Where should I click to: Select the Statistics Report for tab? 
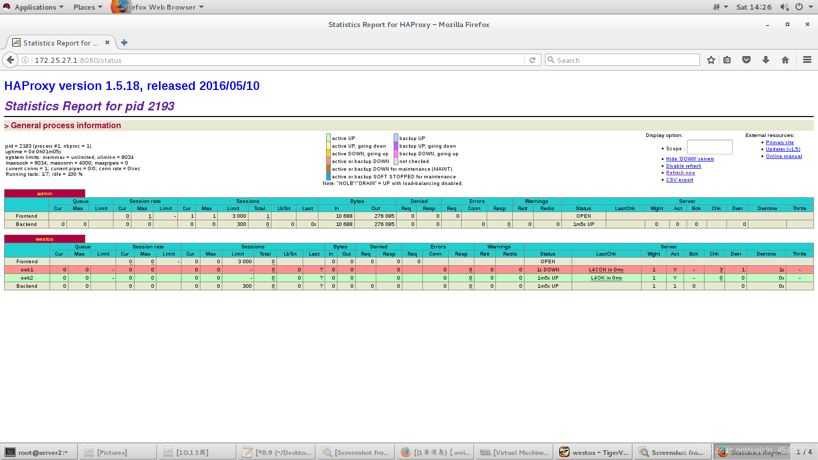point(61,42)
